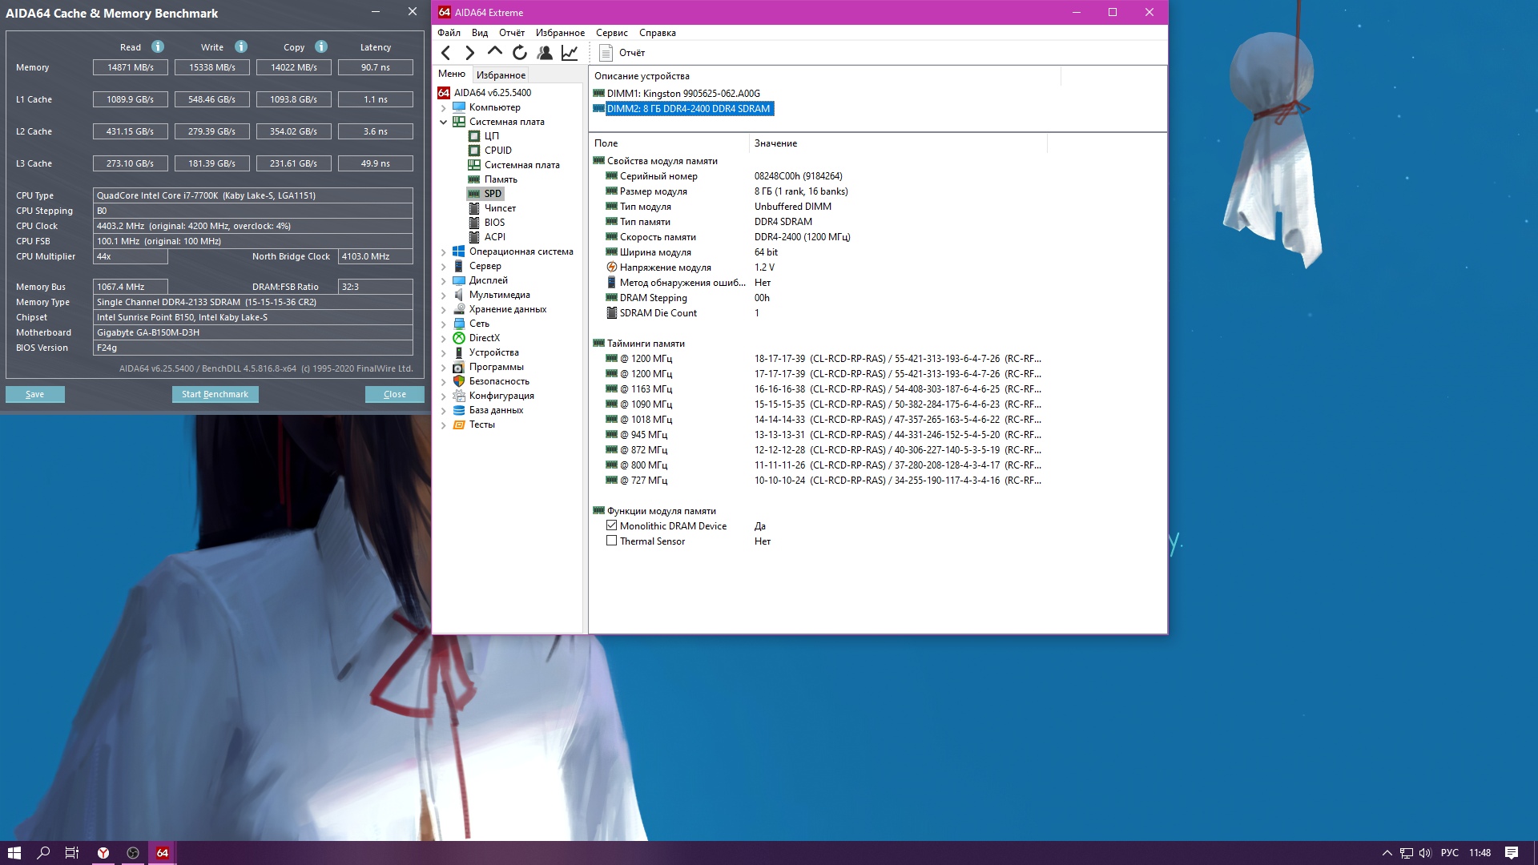Open the graph chart toolbar icon
The height and width of the screenshot is (865, 1538).
tap(570, 53)
